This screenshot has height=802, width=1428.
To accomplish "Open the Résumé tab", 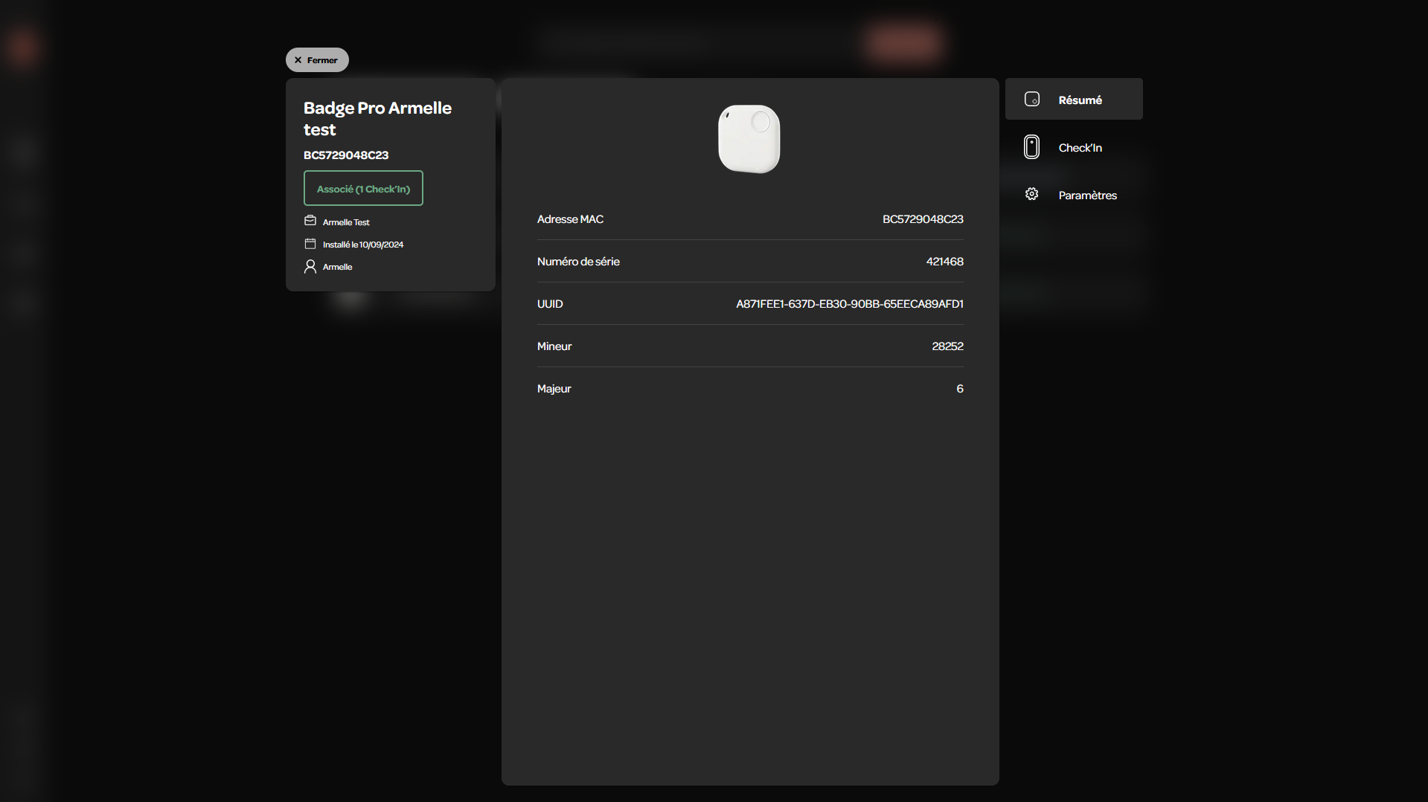I will coord(1074,99).
